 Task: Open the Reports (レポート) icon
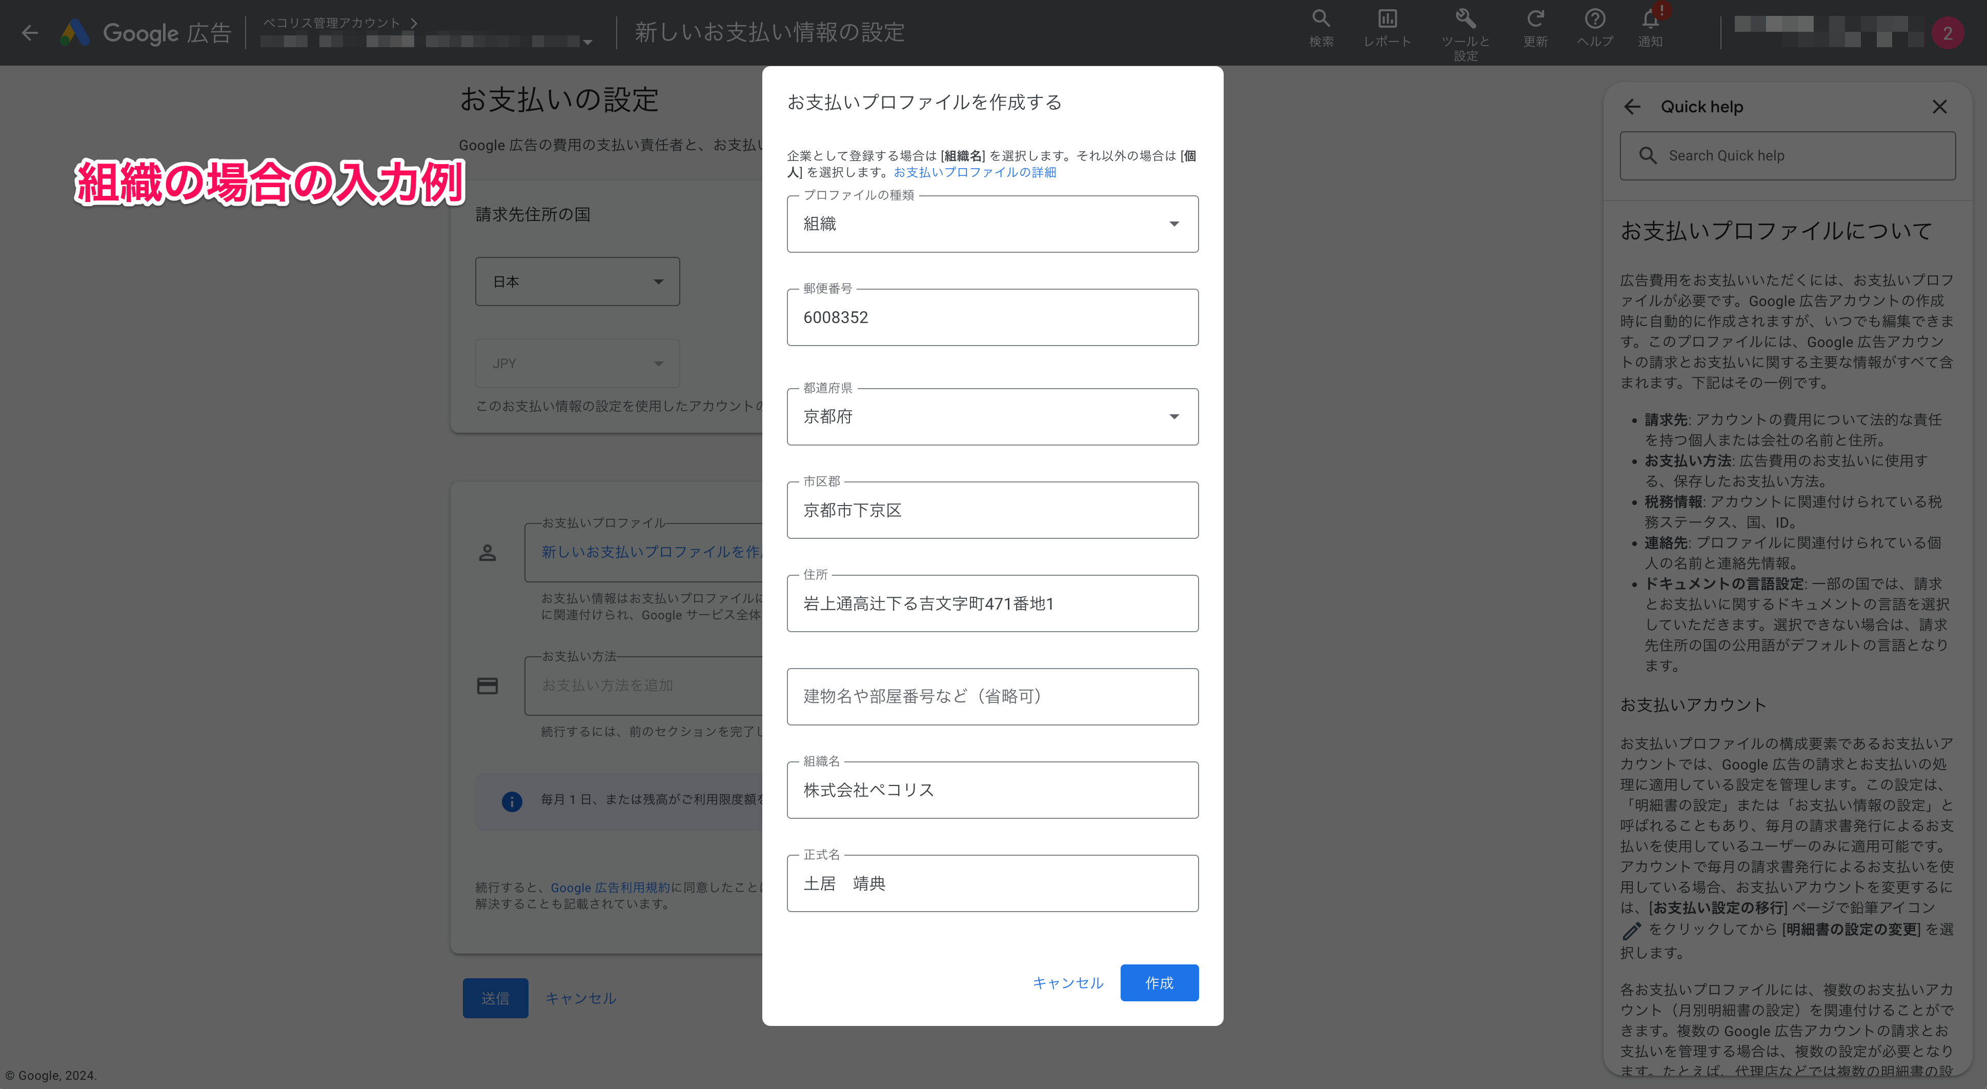coord(1387,18)
